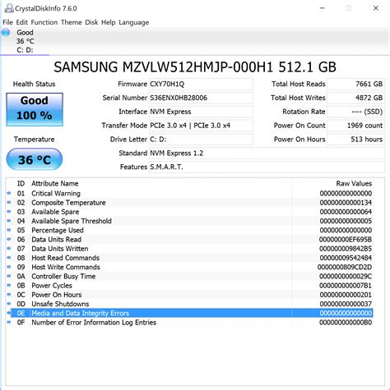Open the Help menu
Viewport: 390px width, 390px height.
tap(109, 22)
